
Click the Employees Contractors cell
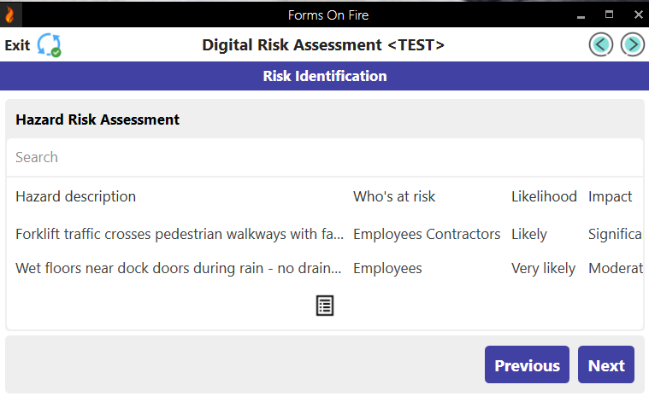tap(427, 234)
